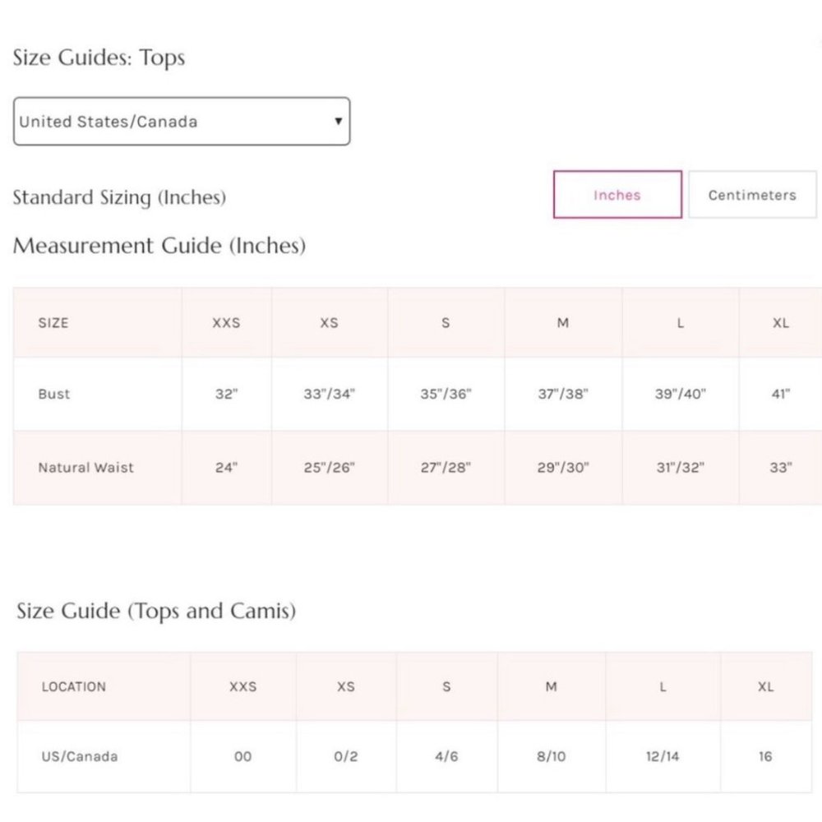Click the 29"/30" natural waist cell

point(563,468)
